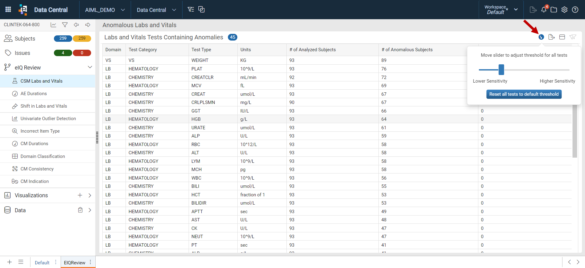The image size is (585, 268).
Task: Expand the Data section chevron
Action: click(x=90, y=210)
